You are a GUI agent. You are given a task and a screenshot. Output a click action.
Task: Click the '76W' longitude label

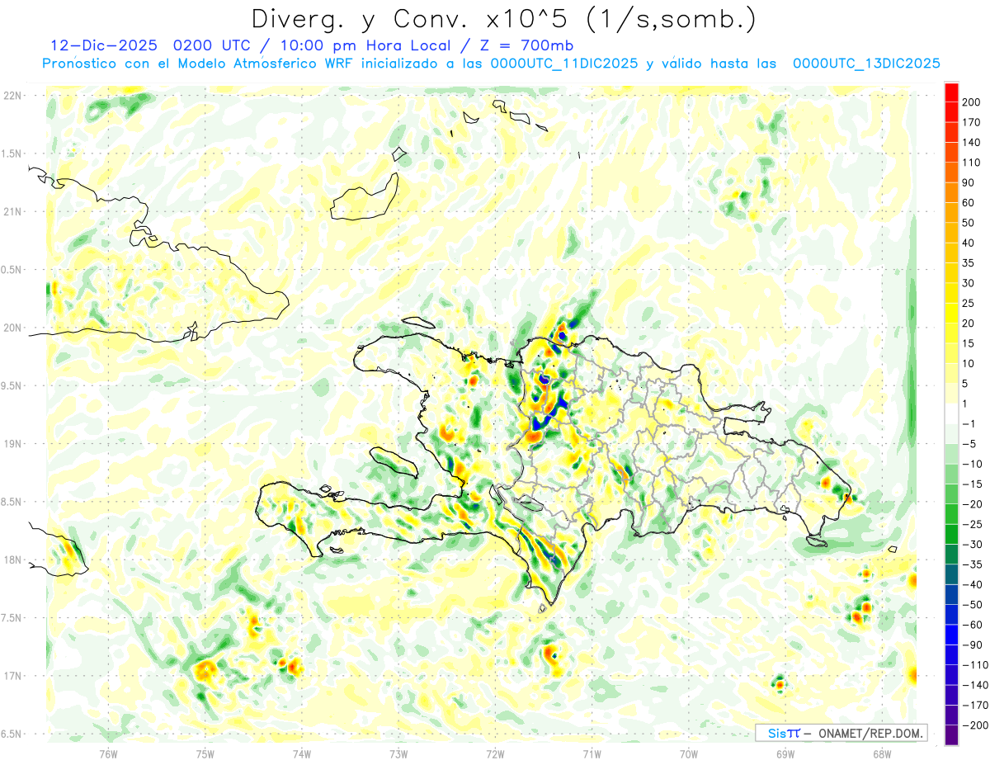(x=108, y=753)
